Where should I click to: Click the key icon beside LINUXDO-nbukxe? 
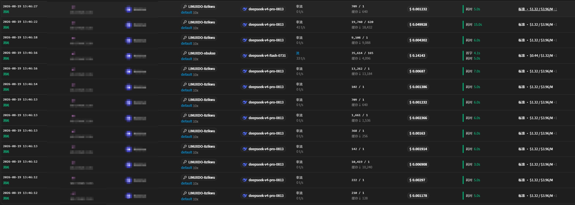pyautogui.click(x=185, y=53)
